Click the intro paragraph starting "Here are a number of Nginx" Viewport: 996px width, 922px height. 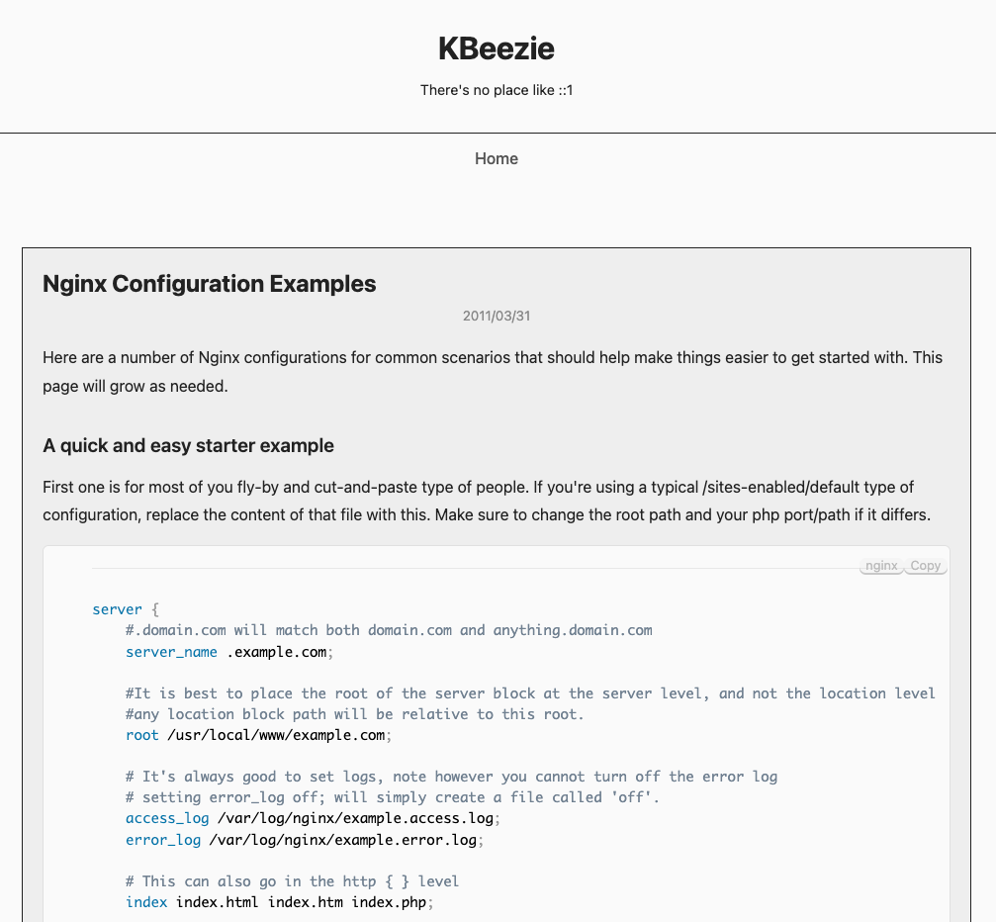click(x=493, y=372)
